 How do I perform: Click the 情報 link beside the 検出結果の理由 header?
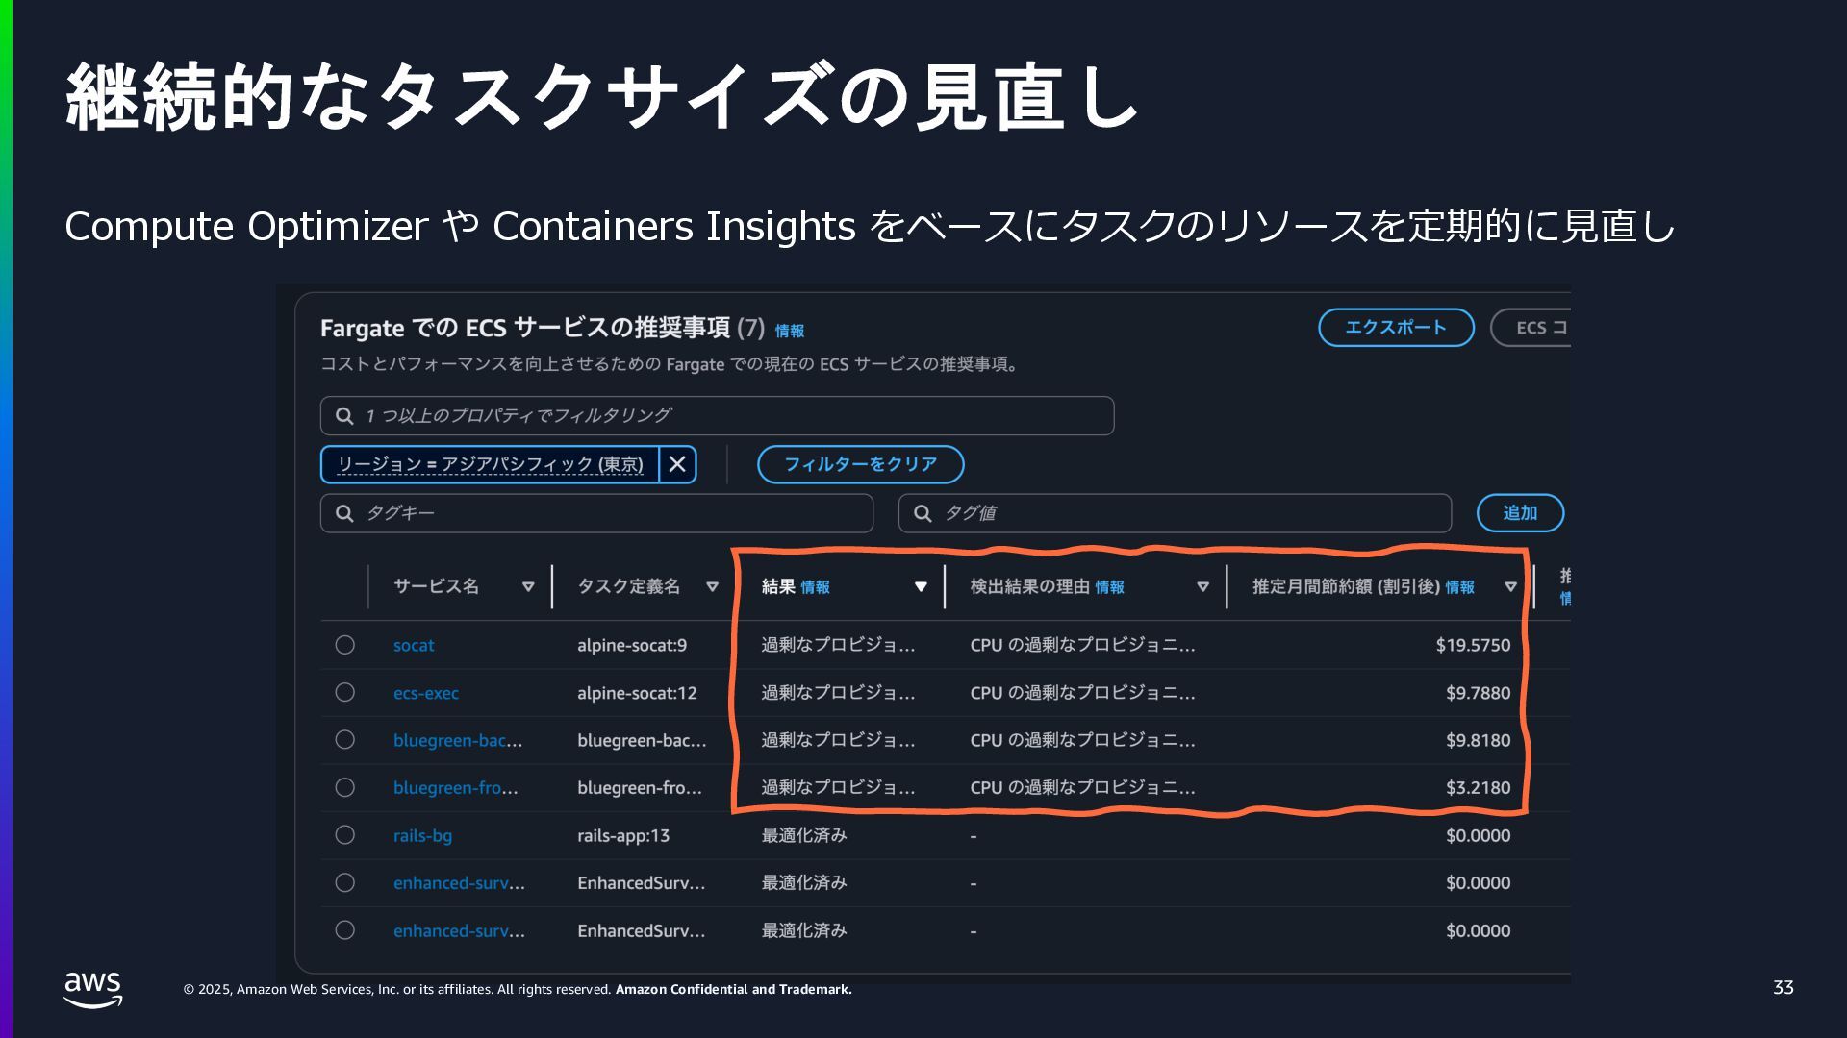[1109, 587]
